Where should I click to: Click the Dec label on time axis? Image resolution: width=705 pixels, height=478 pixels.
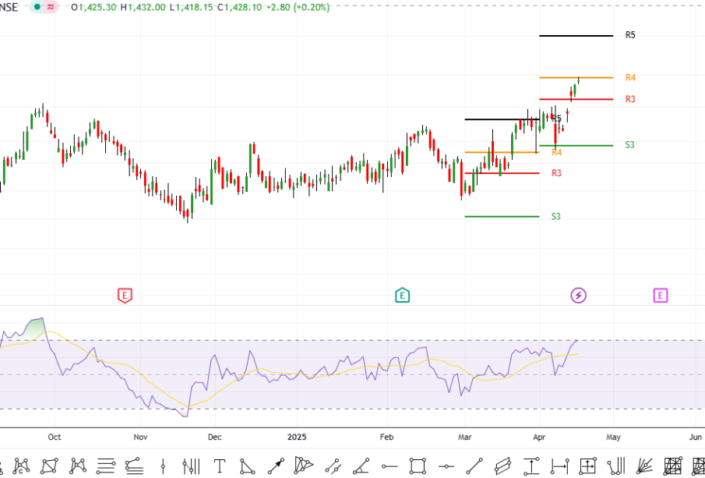[x=215, y=437]
